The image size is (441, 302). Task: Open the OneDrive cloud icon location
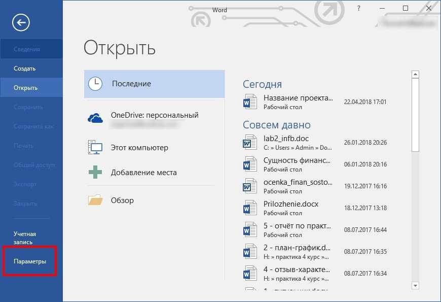coord(95,118)
